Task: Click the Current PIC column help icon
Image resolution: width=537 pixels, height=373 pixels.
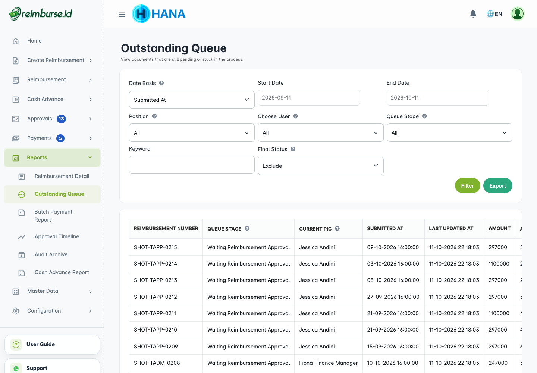Action: 337,228
